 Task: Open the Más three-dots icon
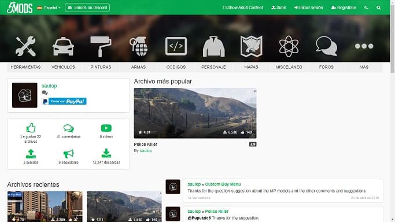(364, 46)
